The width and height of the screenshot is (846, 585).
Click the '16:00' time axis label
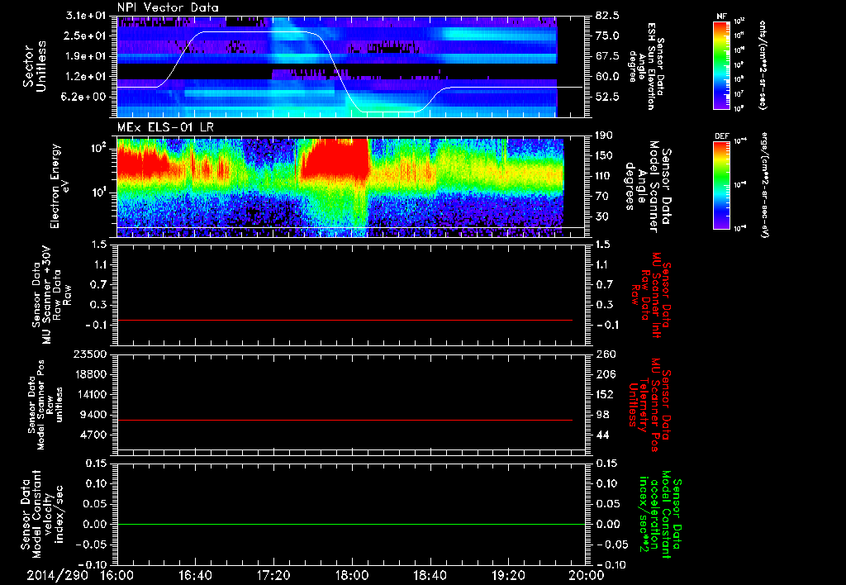click(117, 576)
